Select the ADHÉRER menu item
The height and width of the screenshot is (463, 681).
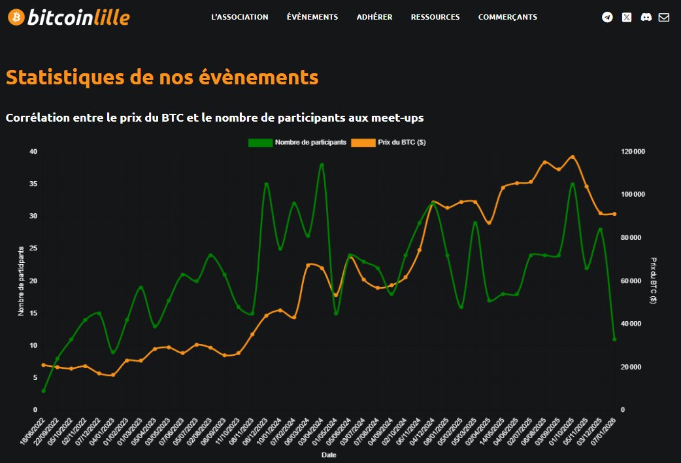click(374, 17)
